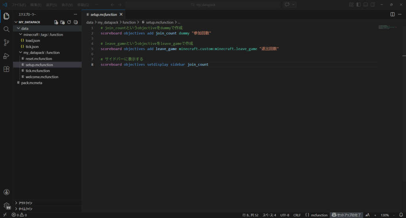This screenshot has width=406, height=218.
Task: Click the notifications bell in status bar
Action: (x=401, y=215)
